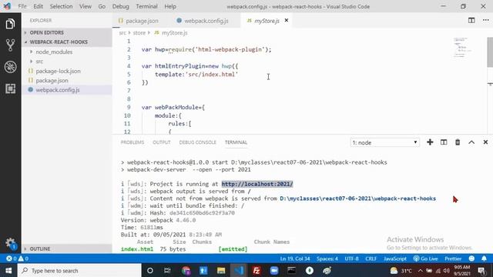Open the Go menu
Screen dimensions: 493x277
point(102,6)
